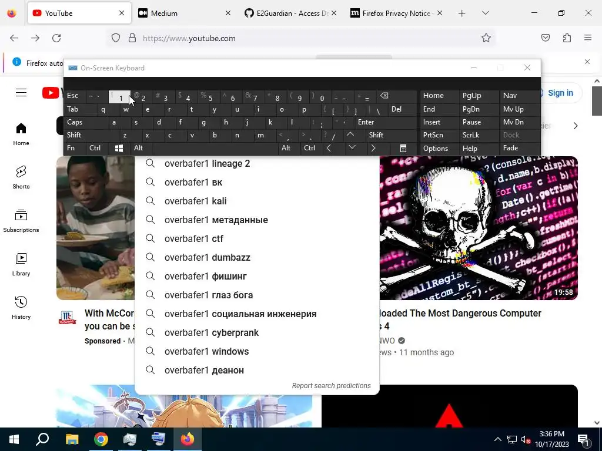Click the up arrow key on keyboard
Image resolution: width=602 pixels, height=451 pixels.
point(351,134)
